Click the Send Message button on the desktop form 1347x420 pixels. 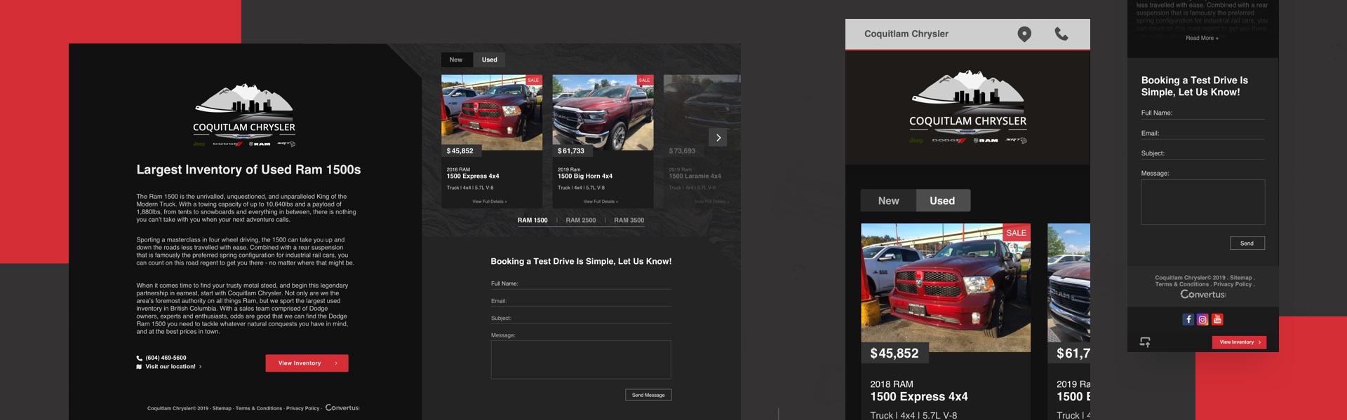[648, 395]
